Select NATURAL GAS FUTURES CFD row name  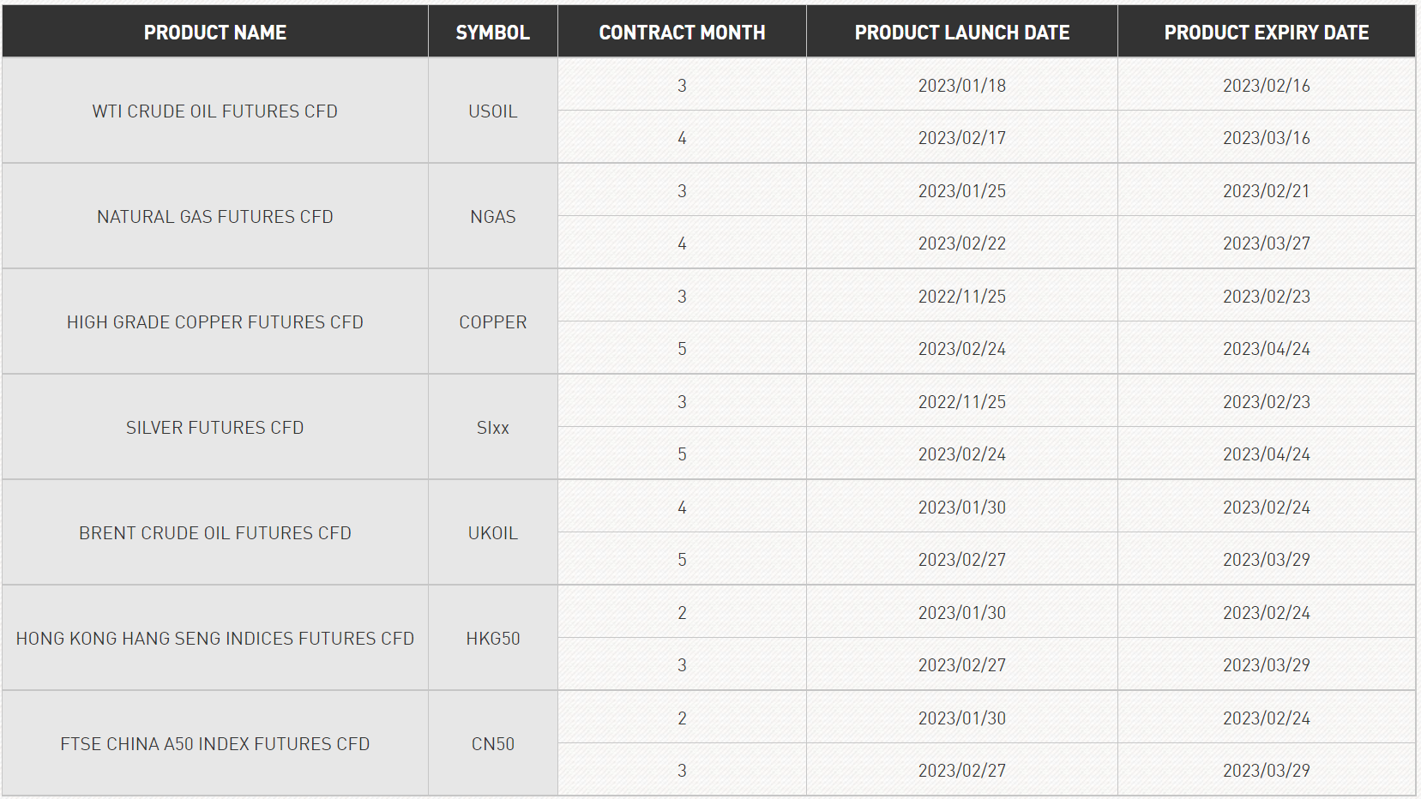215,216
